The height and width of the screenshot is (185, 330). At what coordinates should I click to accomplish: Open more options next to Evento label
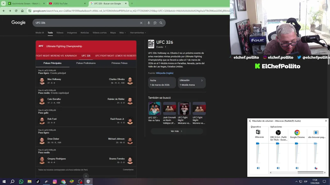(166, 47)
